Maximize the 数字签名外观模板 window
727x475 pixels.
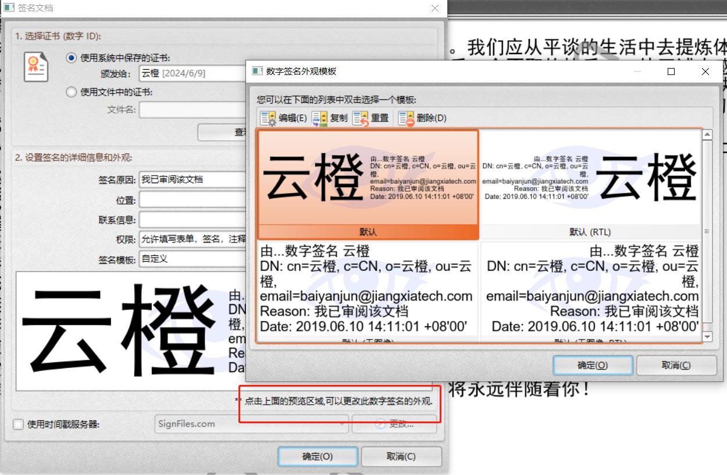click(671, 72)
